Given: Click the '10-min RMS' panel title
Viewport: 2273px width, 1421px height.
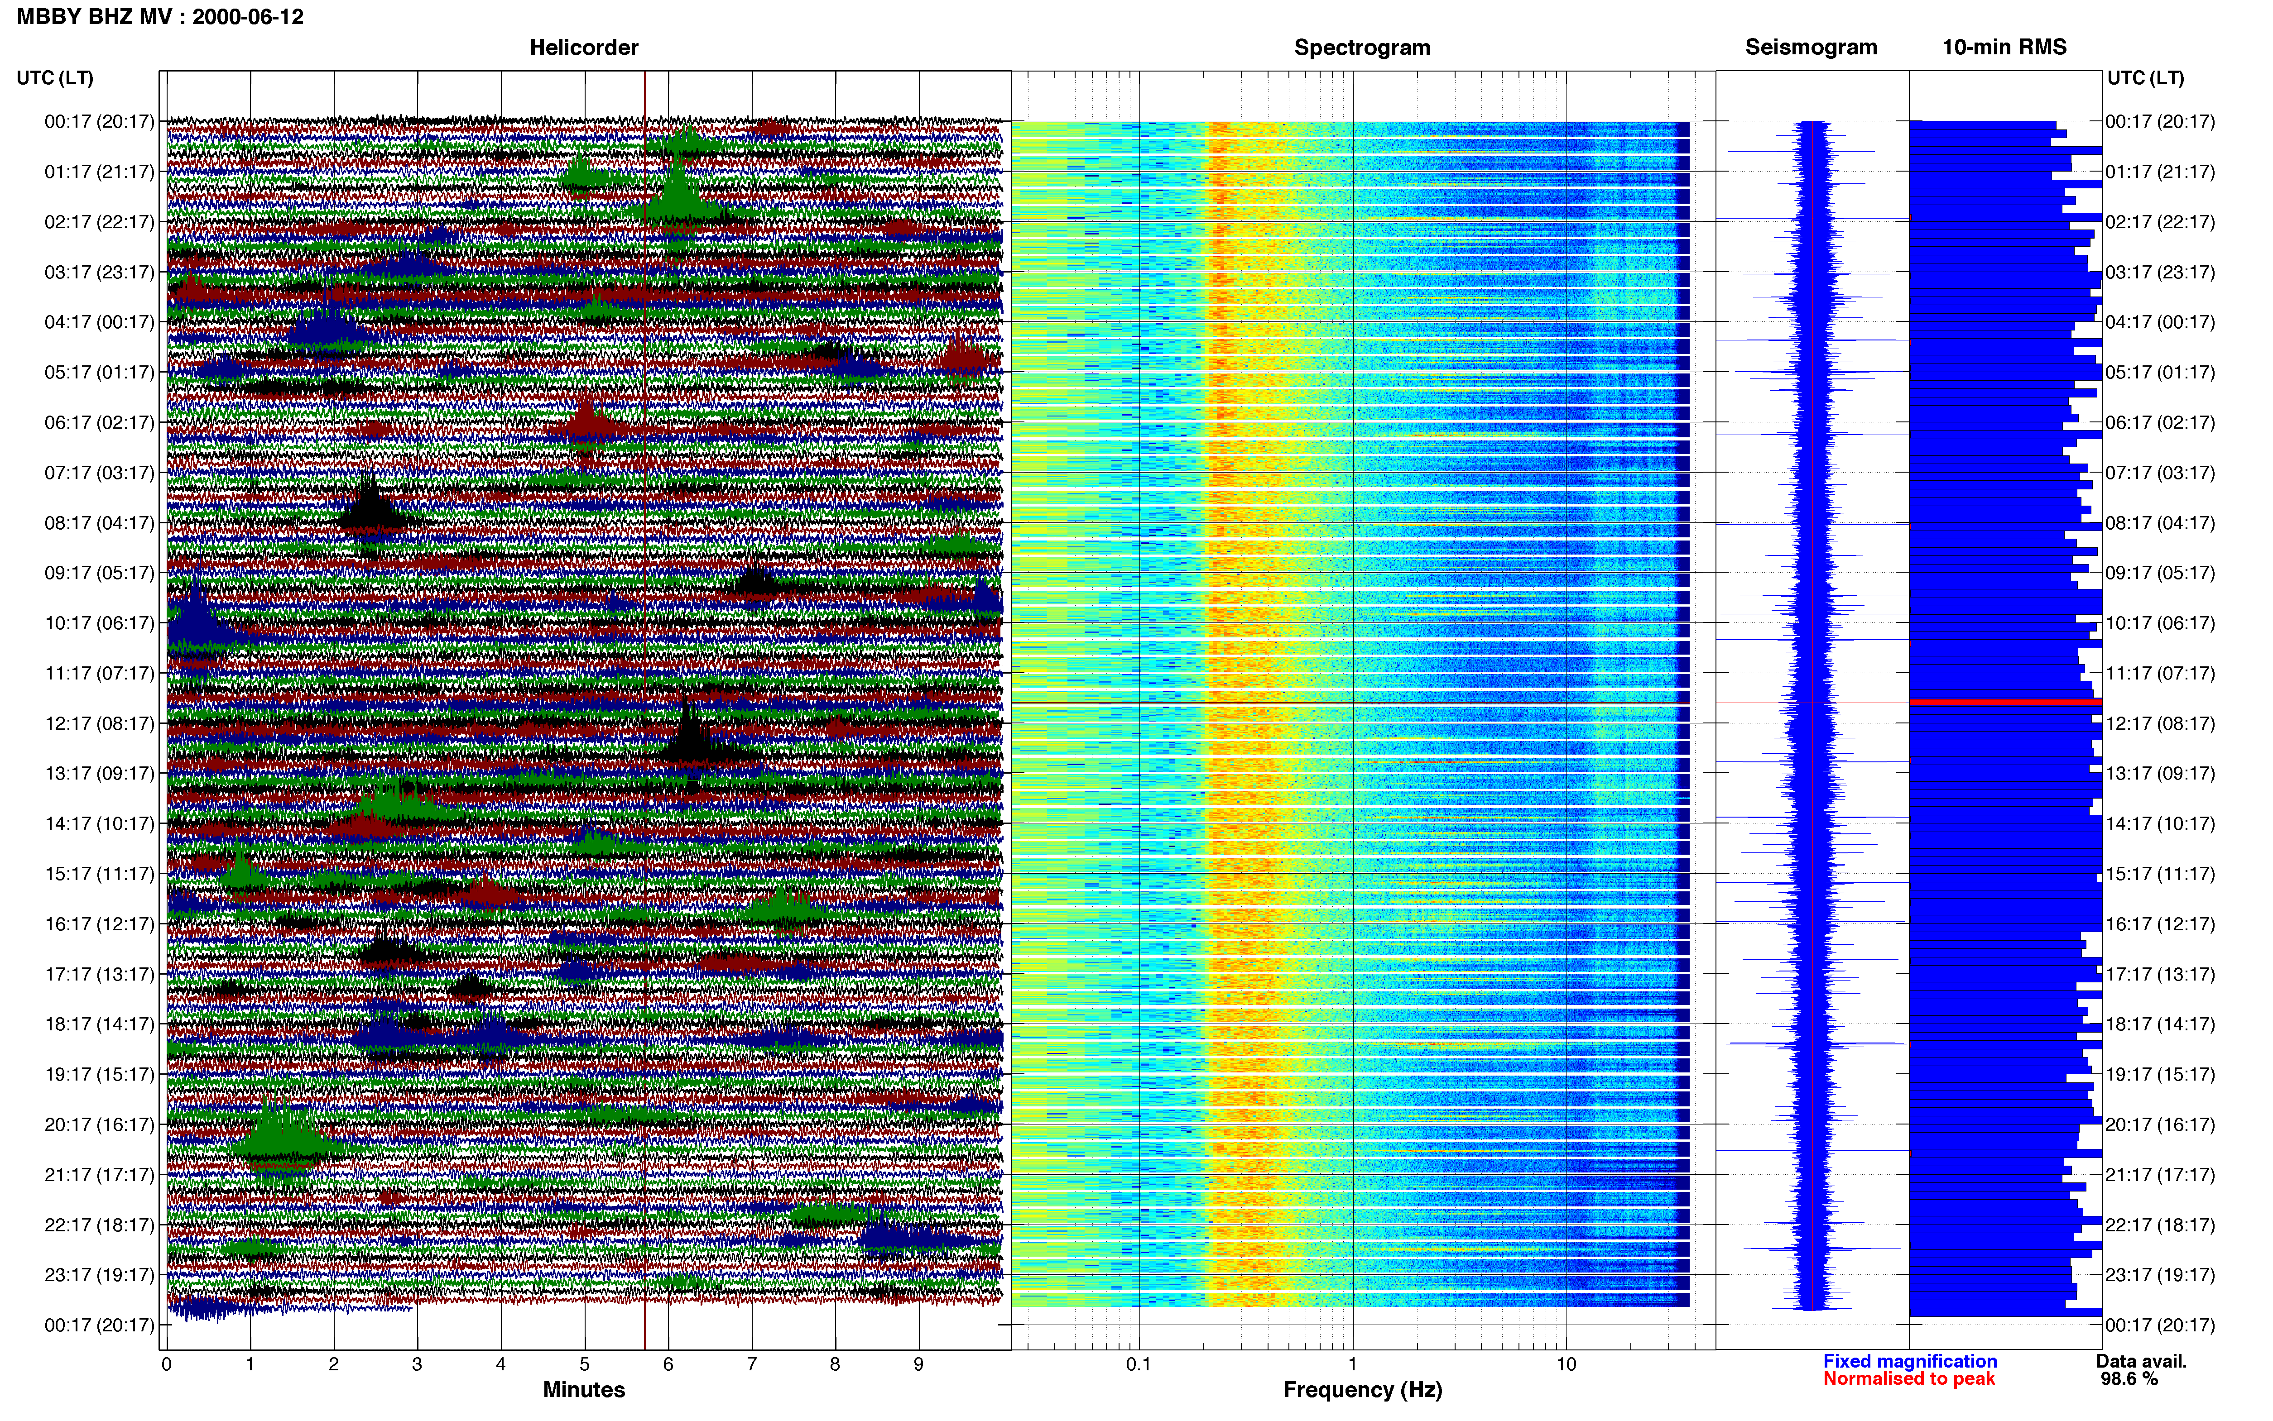Looking at the screenshot, I should [2004, 47].
